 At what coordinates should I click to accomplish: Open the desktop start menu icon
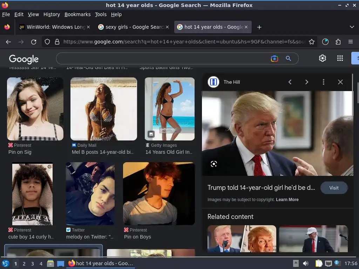pos(6,263)
